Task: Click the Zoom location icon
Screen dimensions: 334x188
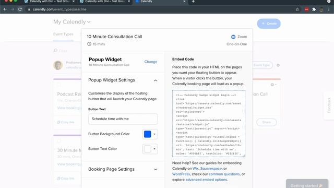Action: pos(233,37)
